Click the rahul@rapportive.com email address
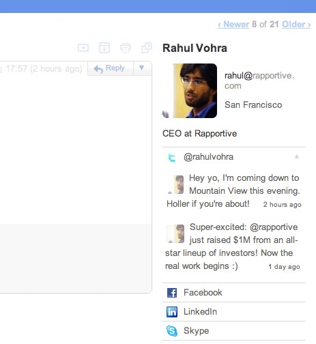Image resolution: width=316 pixels, height=344 pixels. tap(259, 81)
